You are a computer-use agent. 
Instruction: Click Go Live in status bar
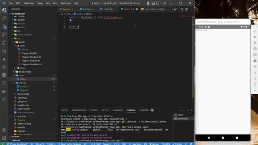click(x=154, y=144)
